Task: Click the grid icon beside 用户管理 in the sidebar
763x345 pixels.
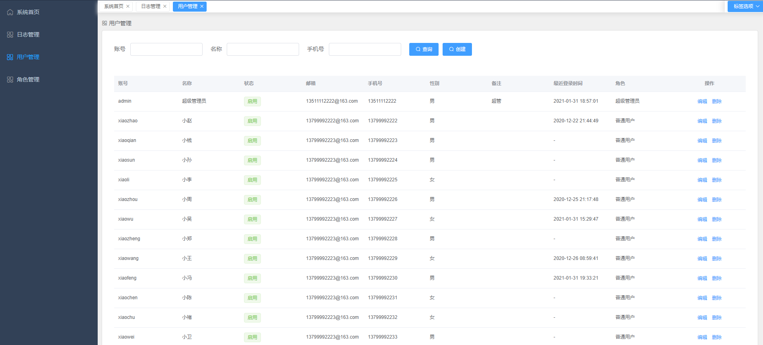Action: coord(10,57)
